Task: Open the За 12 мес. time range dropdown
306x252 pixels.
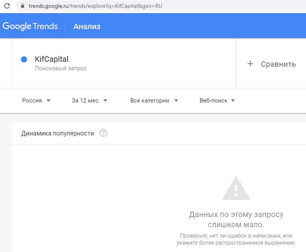Action: 90,101
